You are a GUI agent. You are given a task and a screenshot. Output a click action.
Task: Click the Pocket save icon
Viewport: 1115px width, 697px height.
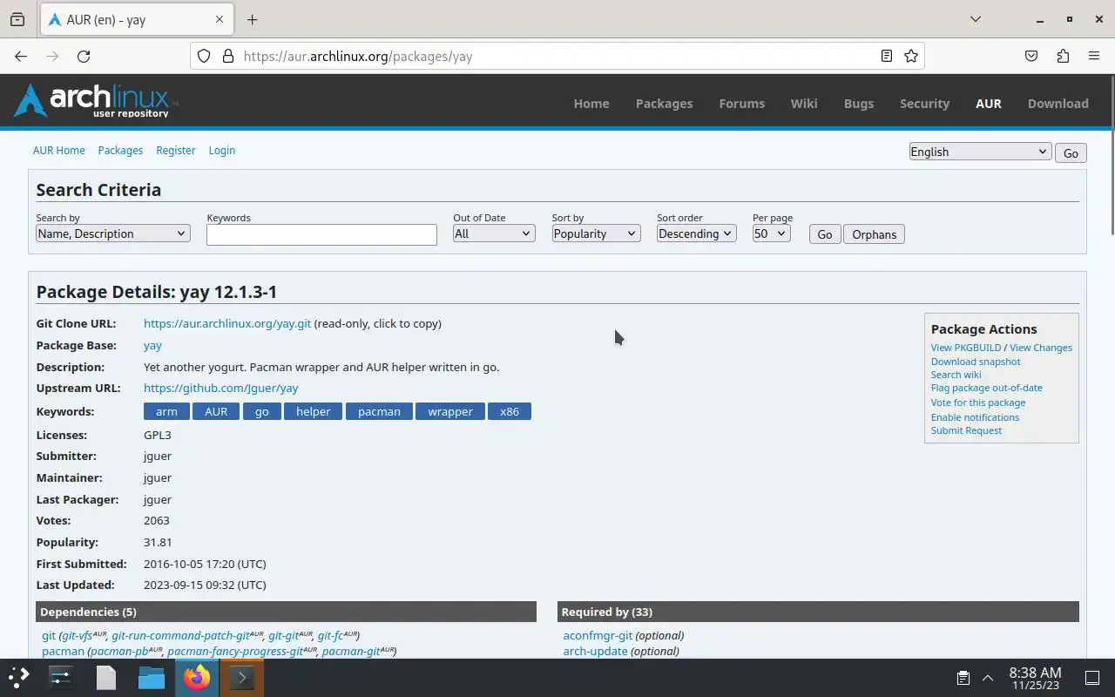(x=1031, y=56)
